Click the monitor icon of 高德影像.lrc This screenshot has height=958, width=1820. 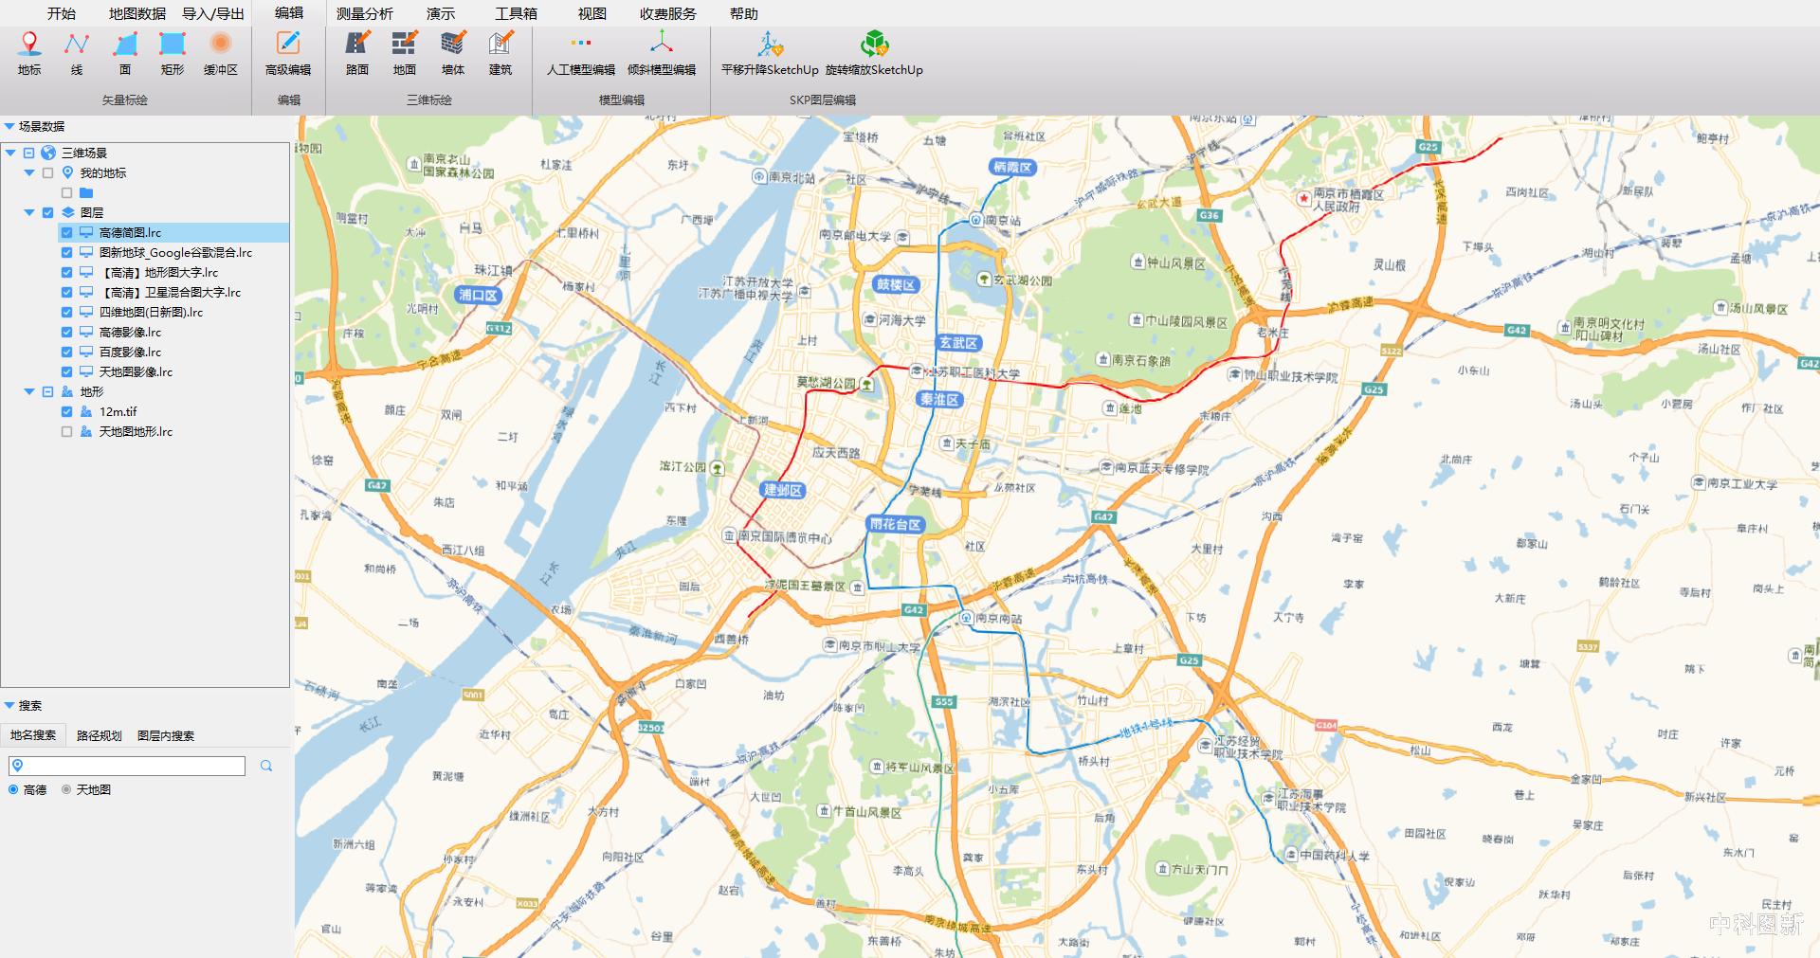click(86, 332)
